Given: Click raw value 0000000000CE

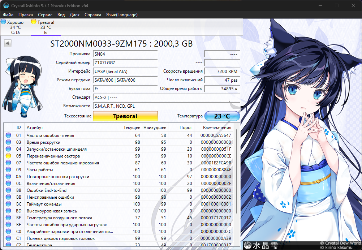Looking at the screenshot, I should coord(216,156).
